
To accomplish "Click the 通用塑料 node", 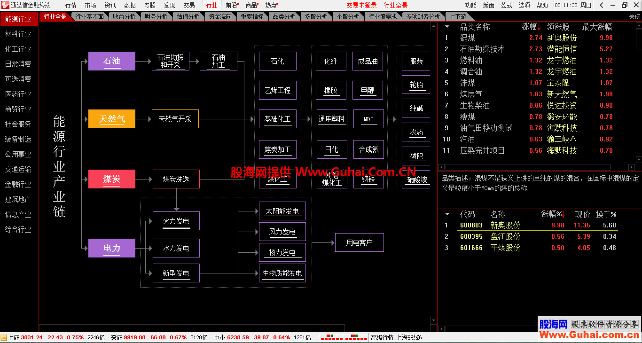I will click(331, 119).
